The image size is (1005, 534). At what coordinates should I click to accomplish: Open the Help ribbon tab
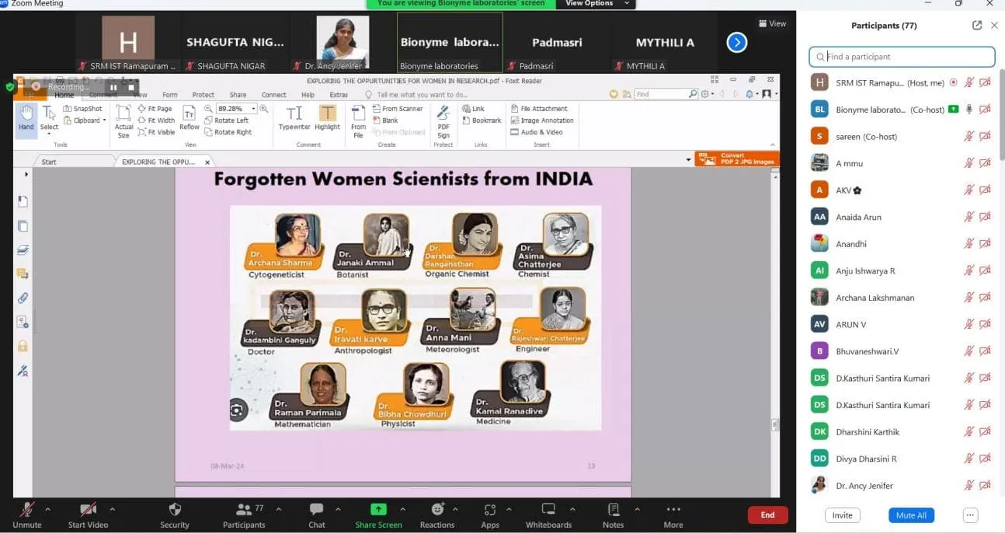[308, 95]
